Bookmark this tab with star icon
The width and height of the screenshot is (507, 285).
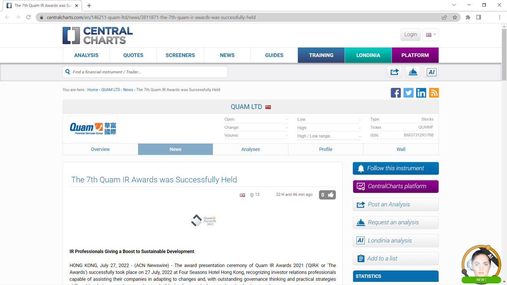455,17
